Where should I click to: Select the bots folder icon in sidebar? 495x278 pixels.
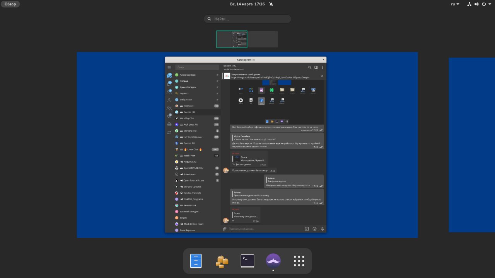click(169, 124)
